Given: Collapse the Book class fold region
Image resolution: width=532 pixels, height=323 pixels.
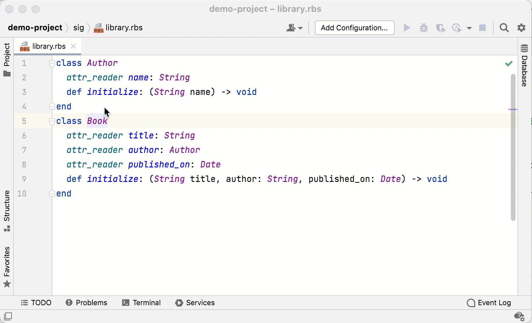Looking at the screenshot, I should (51, 122).
